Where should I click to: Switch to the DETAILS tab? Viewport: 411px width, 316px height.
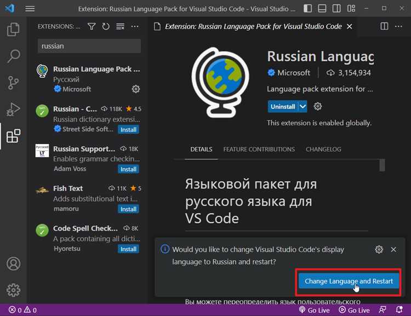[x=201, y=150]
